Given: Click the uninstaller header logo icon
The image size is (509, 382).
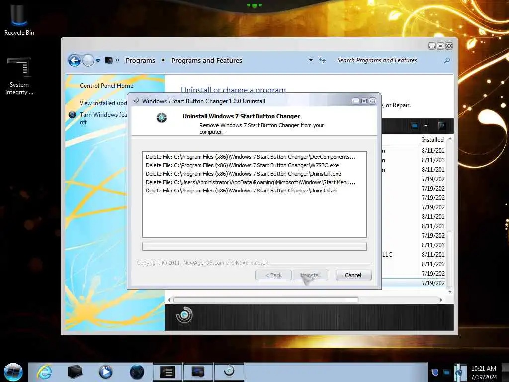Looking at the screenshot, I should (162, 117).
